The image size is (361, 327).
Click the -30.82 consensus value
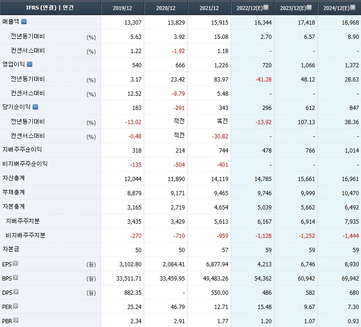(x=220, y=136)
